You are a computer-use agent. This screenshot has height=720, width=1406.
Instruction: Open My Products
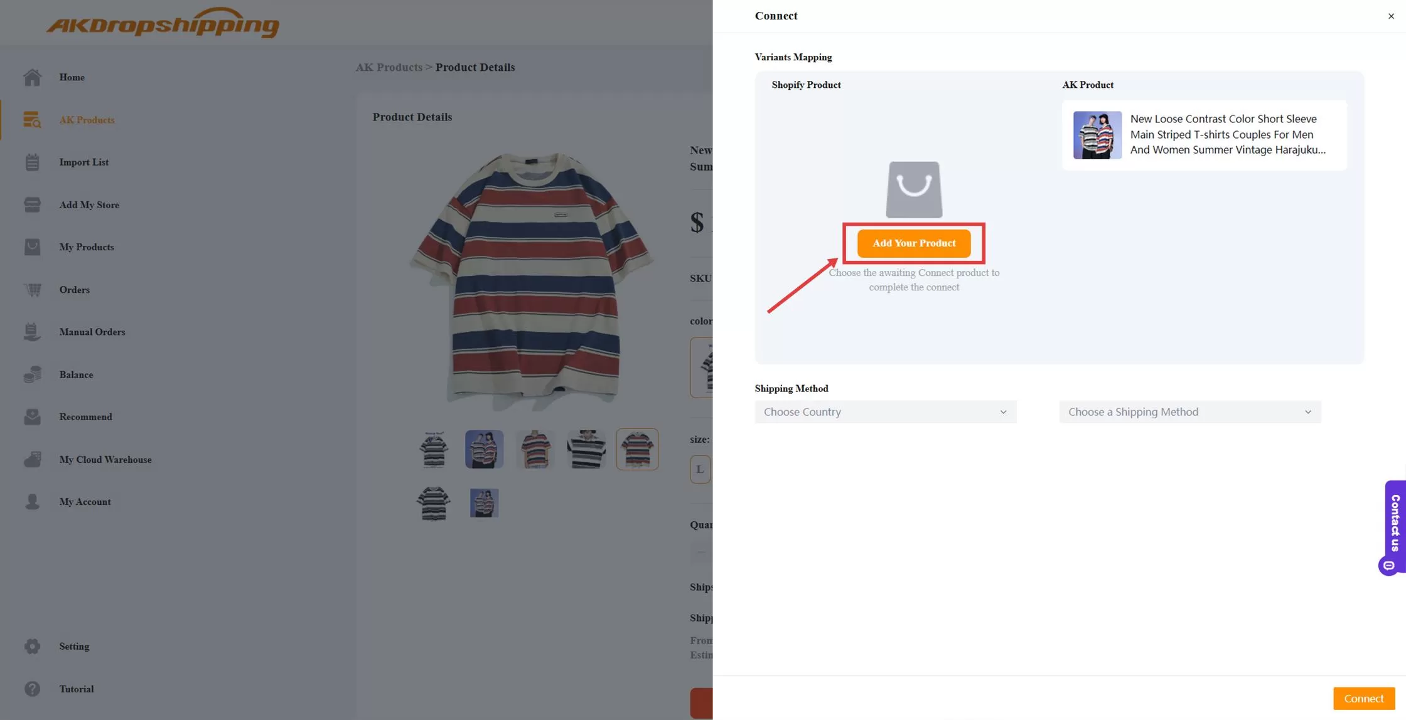click(x=87, y=246)
